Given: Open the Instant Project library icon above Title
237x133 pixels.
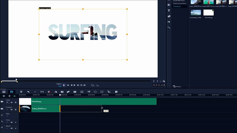Looking at the screenshot, I should click(x=169, y=5).
